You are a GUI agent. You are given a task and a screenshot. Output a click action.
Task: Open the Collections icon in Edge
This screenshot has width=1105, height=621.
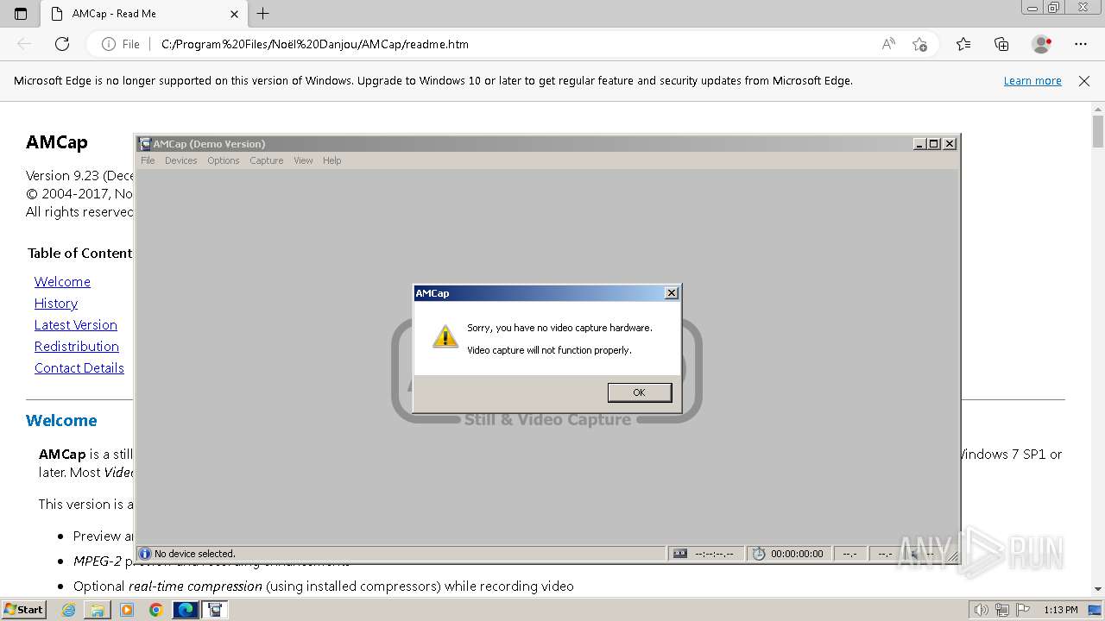pyautogui.click(x=1001, y=44)
